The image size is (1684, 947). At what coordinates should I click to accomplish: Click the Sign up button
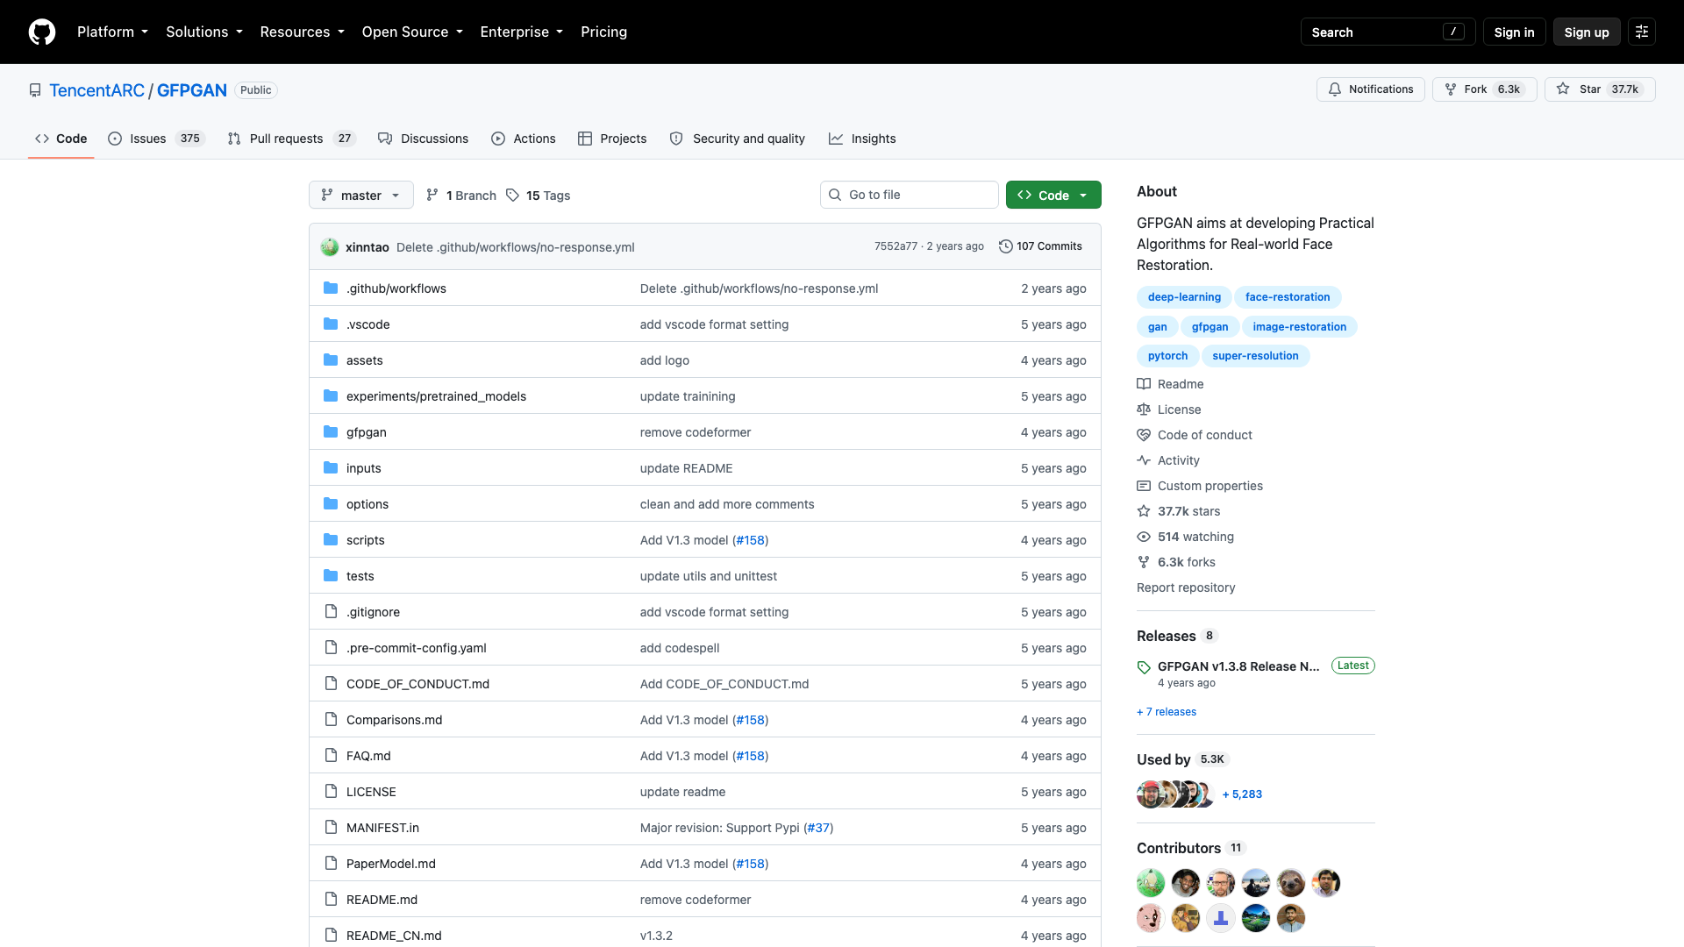pos(1586,32)
